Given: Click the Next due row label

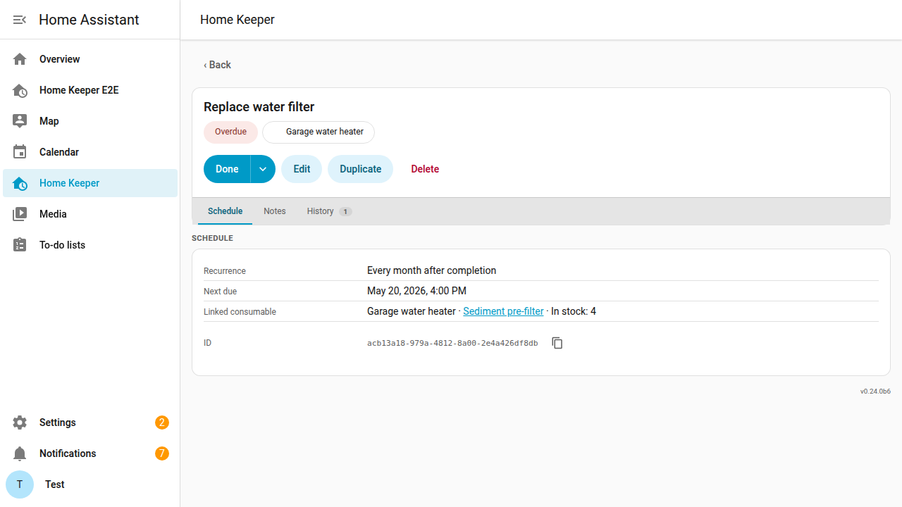Looking at the screenshot, I should tap(221, 292).
